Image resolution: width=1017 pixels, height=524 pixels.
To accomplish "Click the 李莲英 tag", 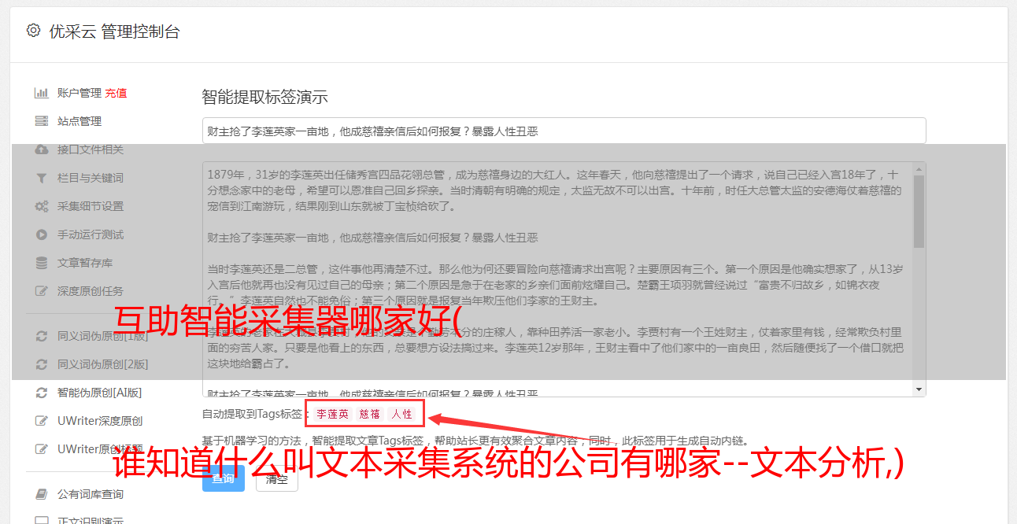I will [x=333, y=414].
